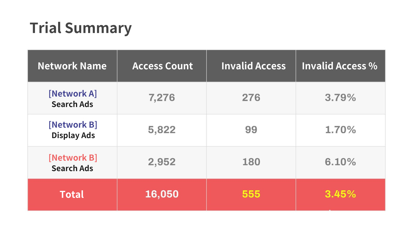Select the 2,952 access count cell
The width and height of the screenshot is (413, 241).
pos(162,162)
